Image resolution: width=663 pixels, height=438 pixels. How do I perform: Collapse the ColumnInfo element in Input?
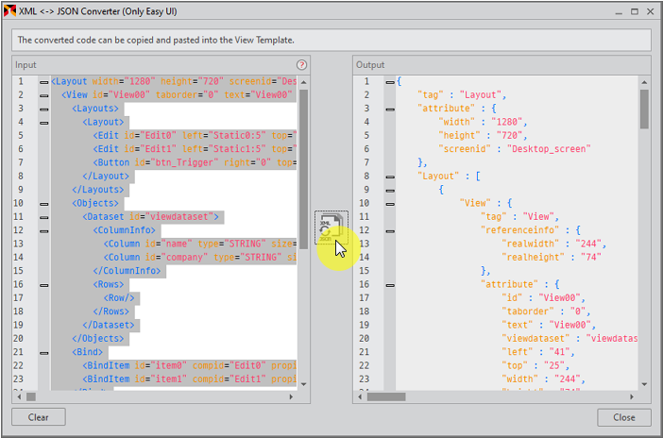(43, 230)
